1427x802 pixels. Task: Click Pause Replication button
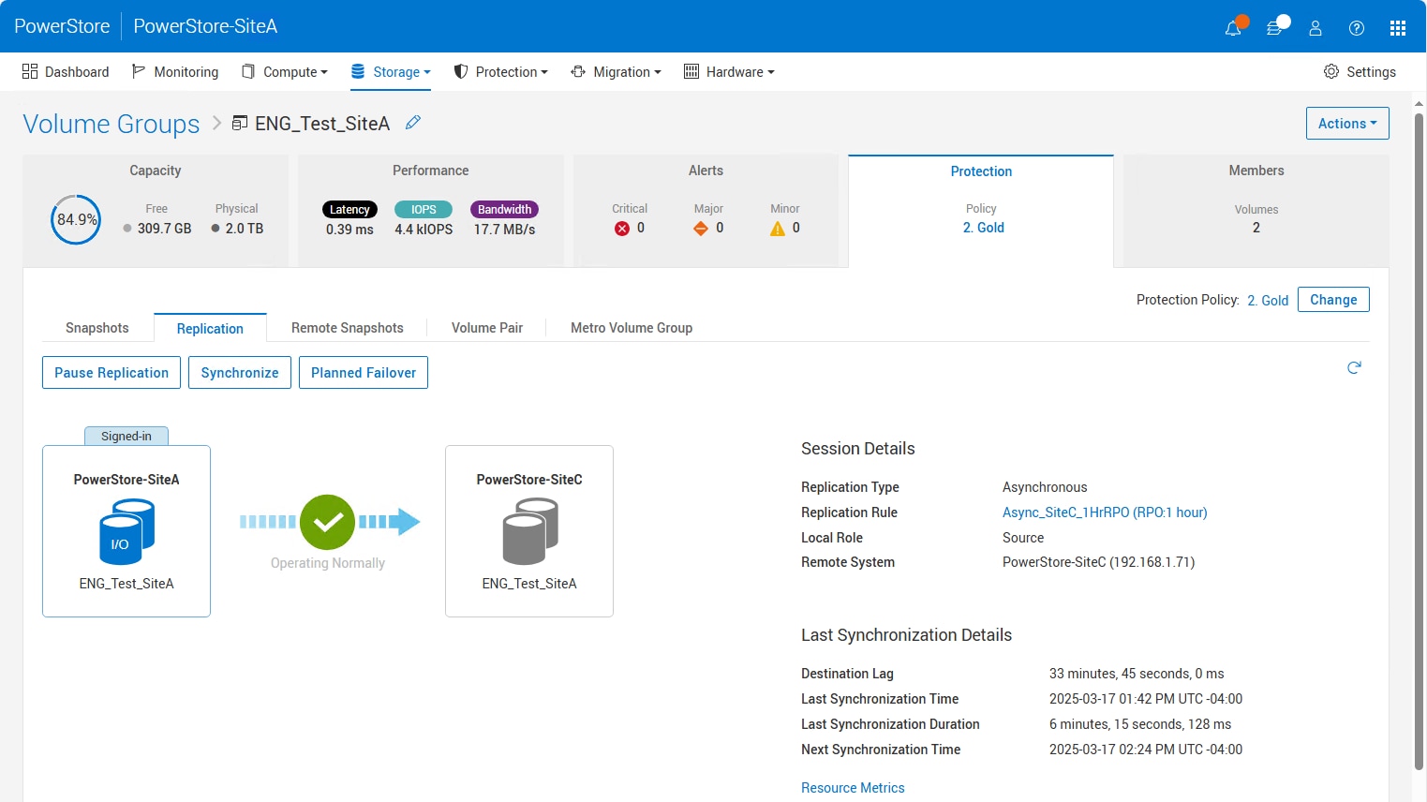[111, 373]
